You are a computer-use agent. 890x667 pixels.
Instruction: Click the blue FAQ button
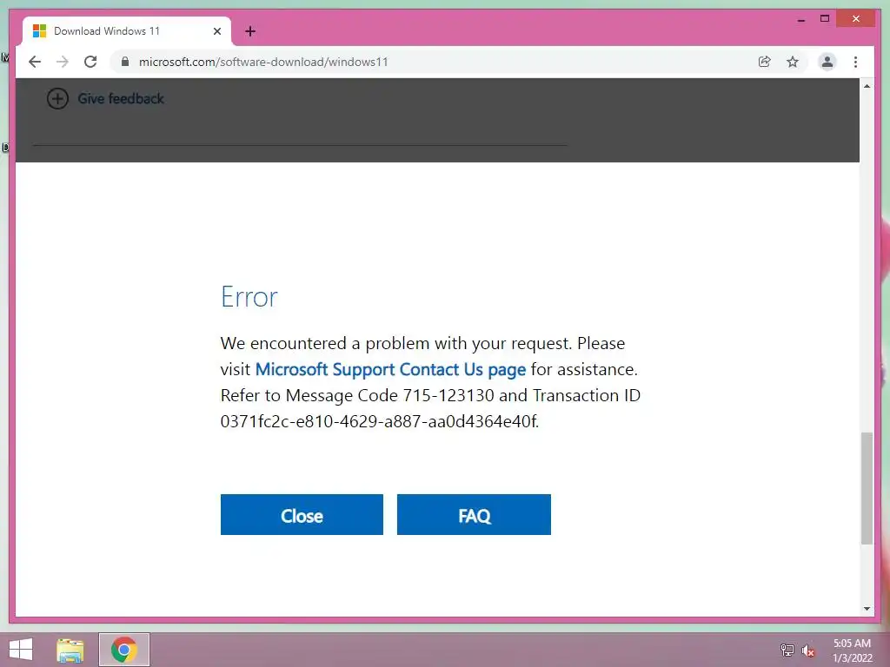point(474,514)
